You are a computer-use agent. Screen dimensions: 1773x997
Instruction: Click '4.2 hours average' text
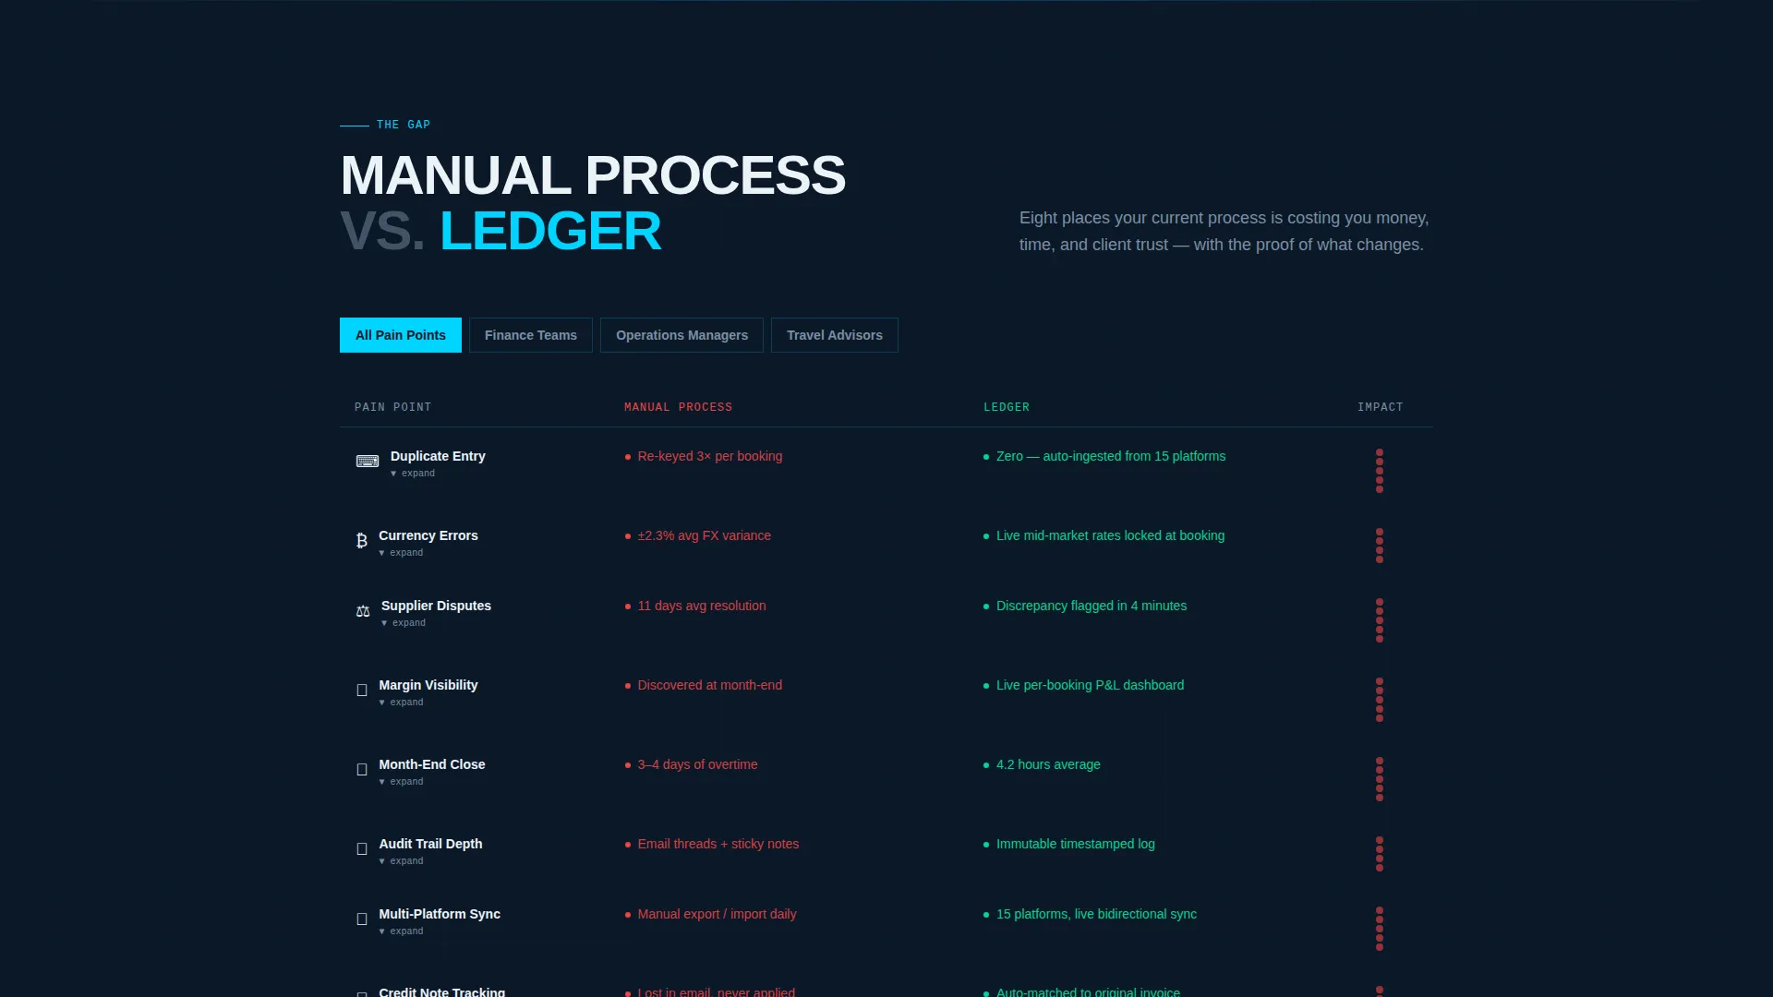[x=1048, y=764]
